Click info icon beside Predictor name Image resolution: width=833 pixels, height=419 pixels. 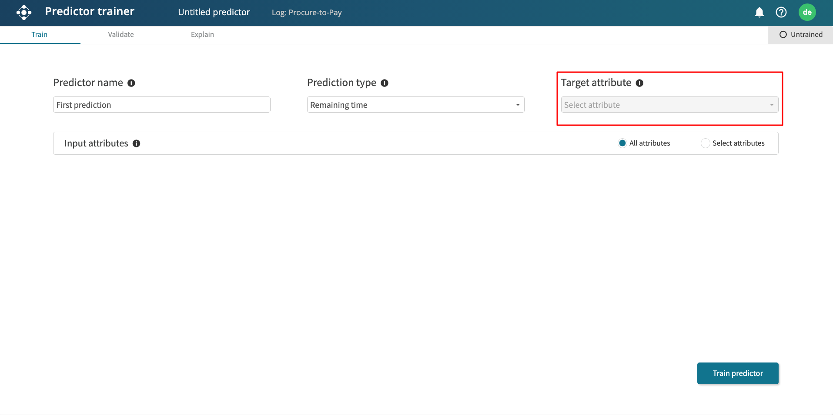click(x=131, y=83)
